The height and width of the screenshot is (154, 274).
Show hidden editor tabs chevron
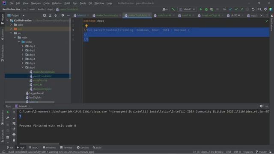pos(261,15)
